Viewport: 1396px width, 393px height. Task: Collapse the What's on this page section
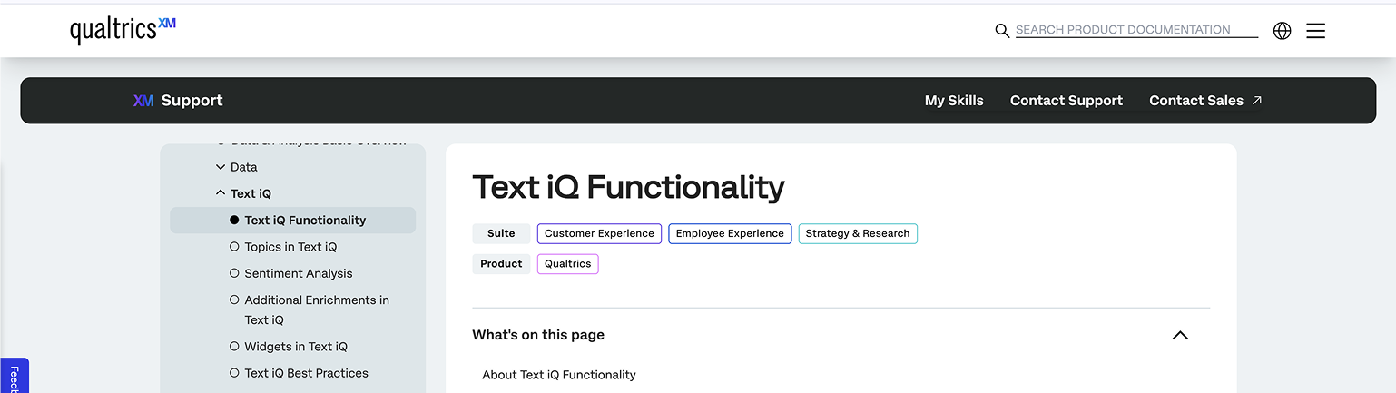coord(1180,335)
